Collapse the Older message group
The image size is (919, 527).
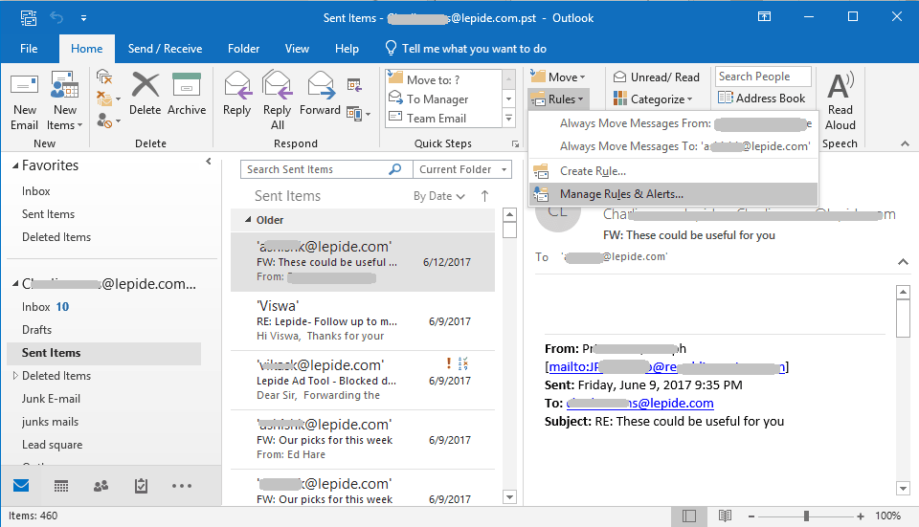(x=248, y=220)
